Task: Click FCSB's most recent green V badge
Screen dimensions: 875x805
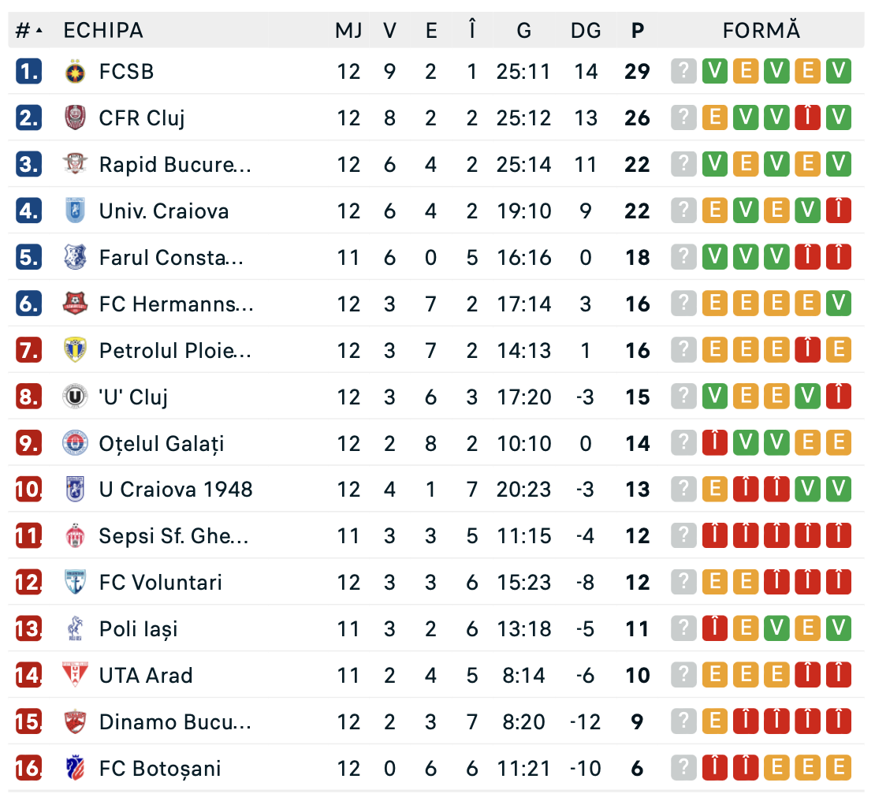Action: pos(839,72)
